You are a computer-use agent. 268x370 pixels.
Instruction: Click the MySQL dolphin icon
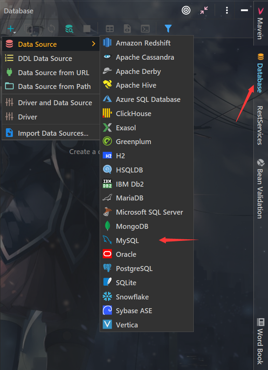coord(107,240)
